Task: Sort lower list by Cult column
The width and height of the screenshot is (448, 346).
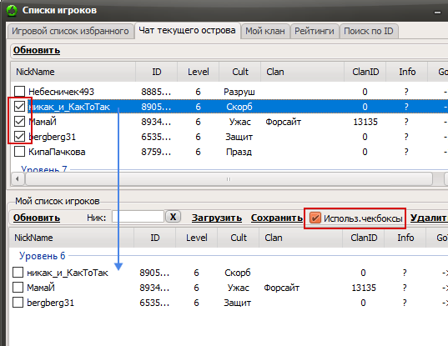Action: point(239,238)
